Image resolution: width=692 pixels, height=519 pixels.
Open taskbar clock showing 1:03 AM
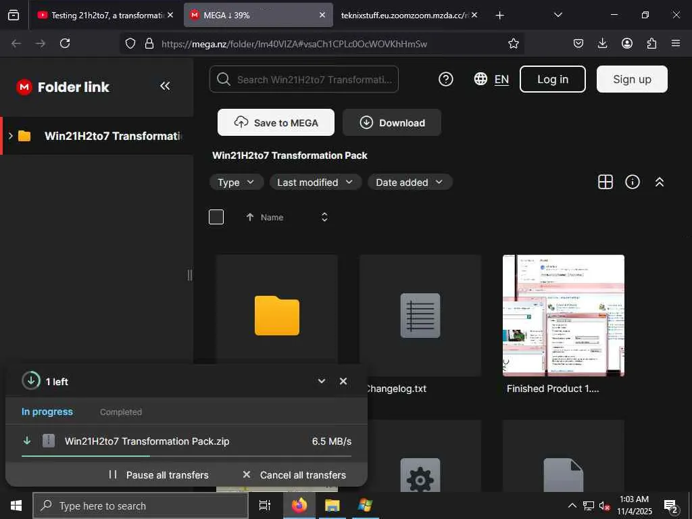click(634, 505)
